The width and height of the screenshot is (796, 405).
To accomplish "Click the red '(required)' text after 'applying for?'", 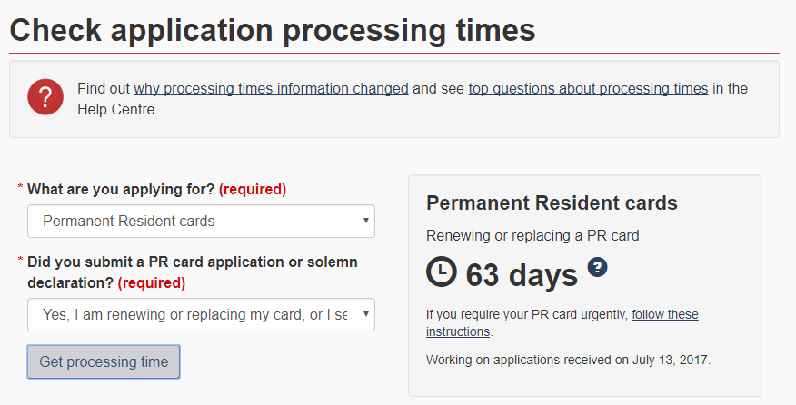I will [x=253, y=190].
